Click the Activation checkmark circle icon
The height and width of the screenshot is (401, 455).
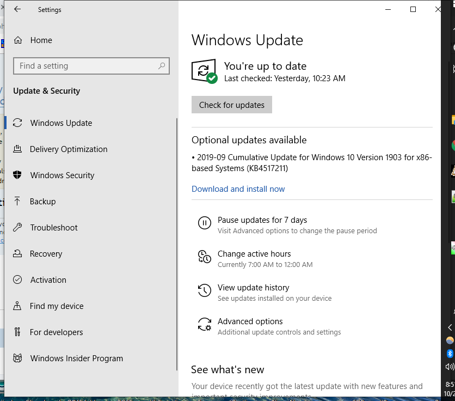(x=17, y=280)
